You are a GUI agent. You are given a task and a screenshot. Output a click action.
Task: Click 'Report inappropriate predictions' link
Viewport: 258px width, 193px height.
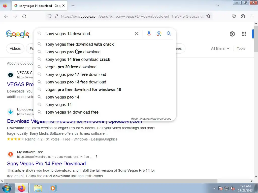tap(151, 119)
